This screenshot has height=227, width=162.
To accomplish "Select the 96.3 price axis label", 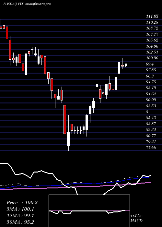I will point(150,76).
